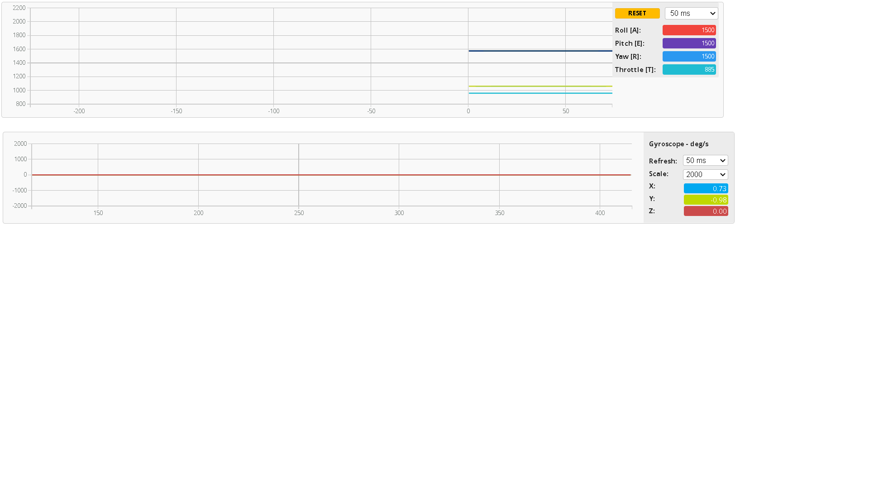Screen dimensions: 869x489
Task: Open the gyroscope Refresh rate dropdown
Action: click(705, 161)
